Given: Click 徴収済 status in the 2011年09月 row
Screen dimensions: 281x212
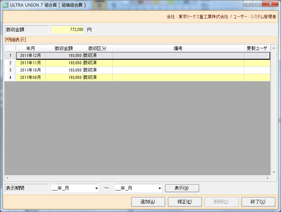Looking at the screenshot, I should [97, 78].
